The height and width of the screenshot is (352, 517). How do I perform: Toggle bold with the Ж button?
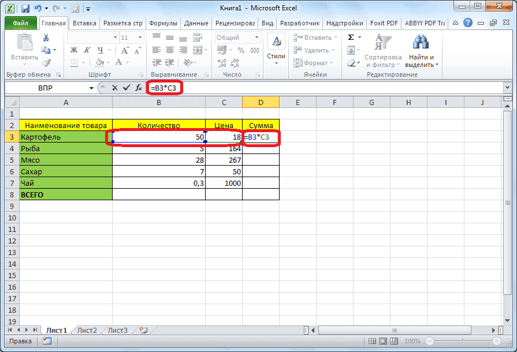73,50
